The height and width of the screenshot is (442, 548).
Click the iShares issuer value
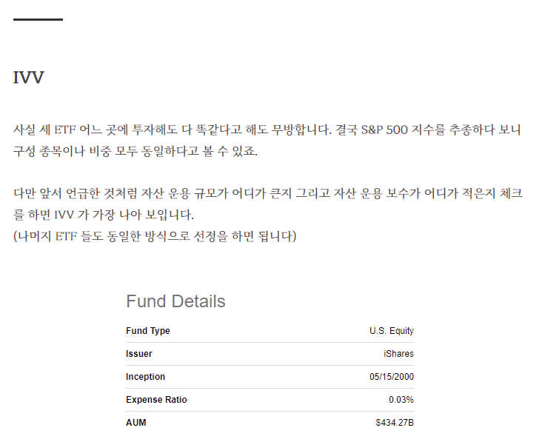398,354
